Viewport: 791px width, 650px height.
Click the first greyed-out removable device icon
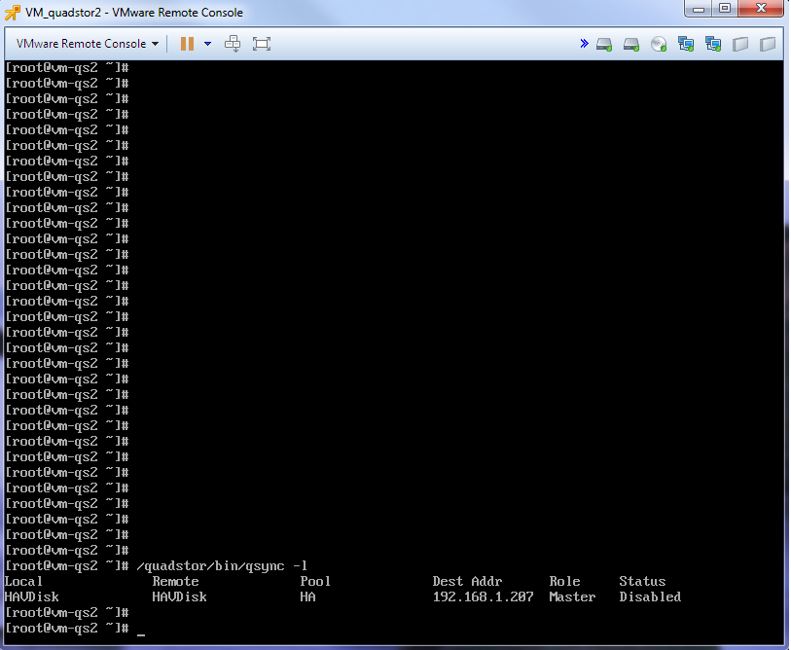(740, 45)
